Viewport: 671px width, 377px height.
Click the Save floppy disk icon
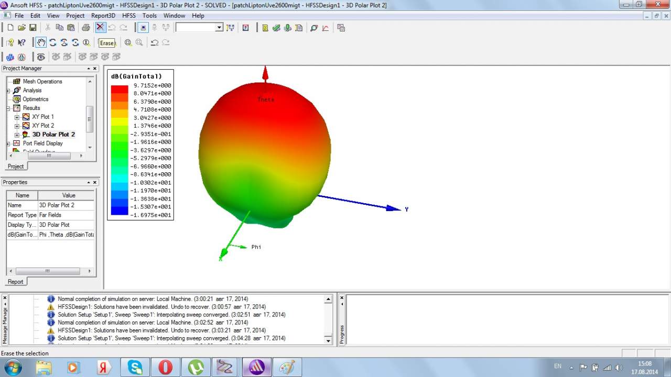33,27
